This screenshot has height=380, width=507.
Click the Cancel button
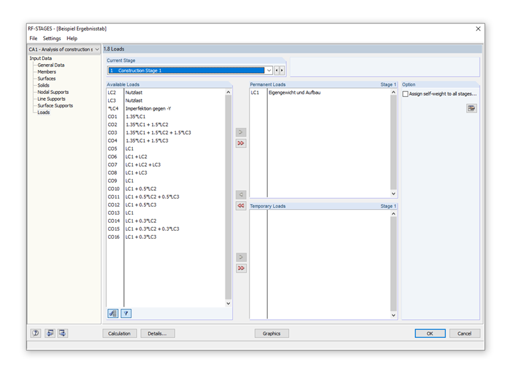[464, 333]
